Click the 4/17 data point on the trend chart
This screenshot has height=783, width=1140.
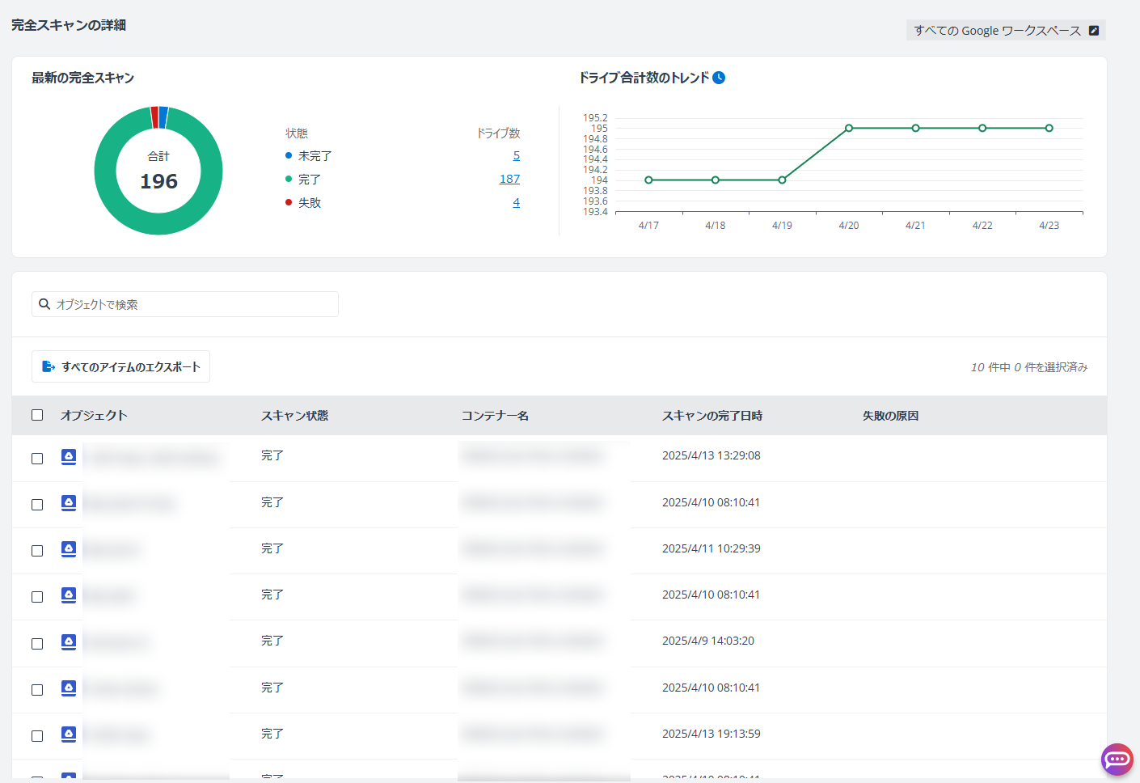click(x=648, y=180)
